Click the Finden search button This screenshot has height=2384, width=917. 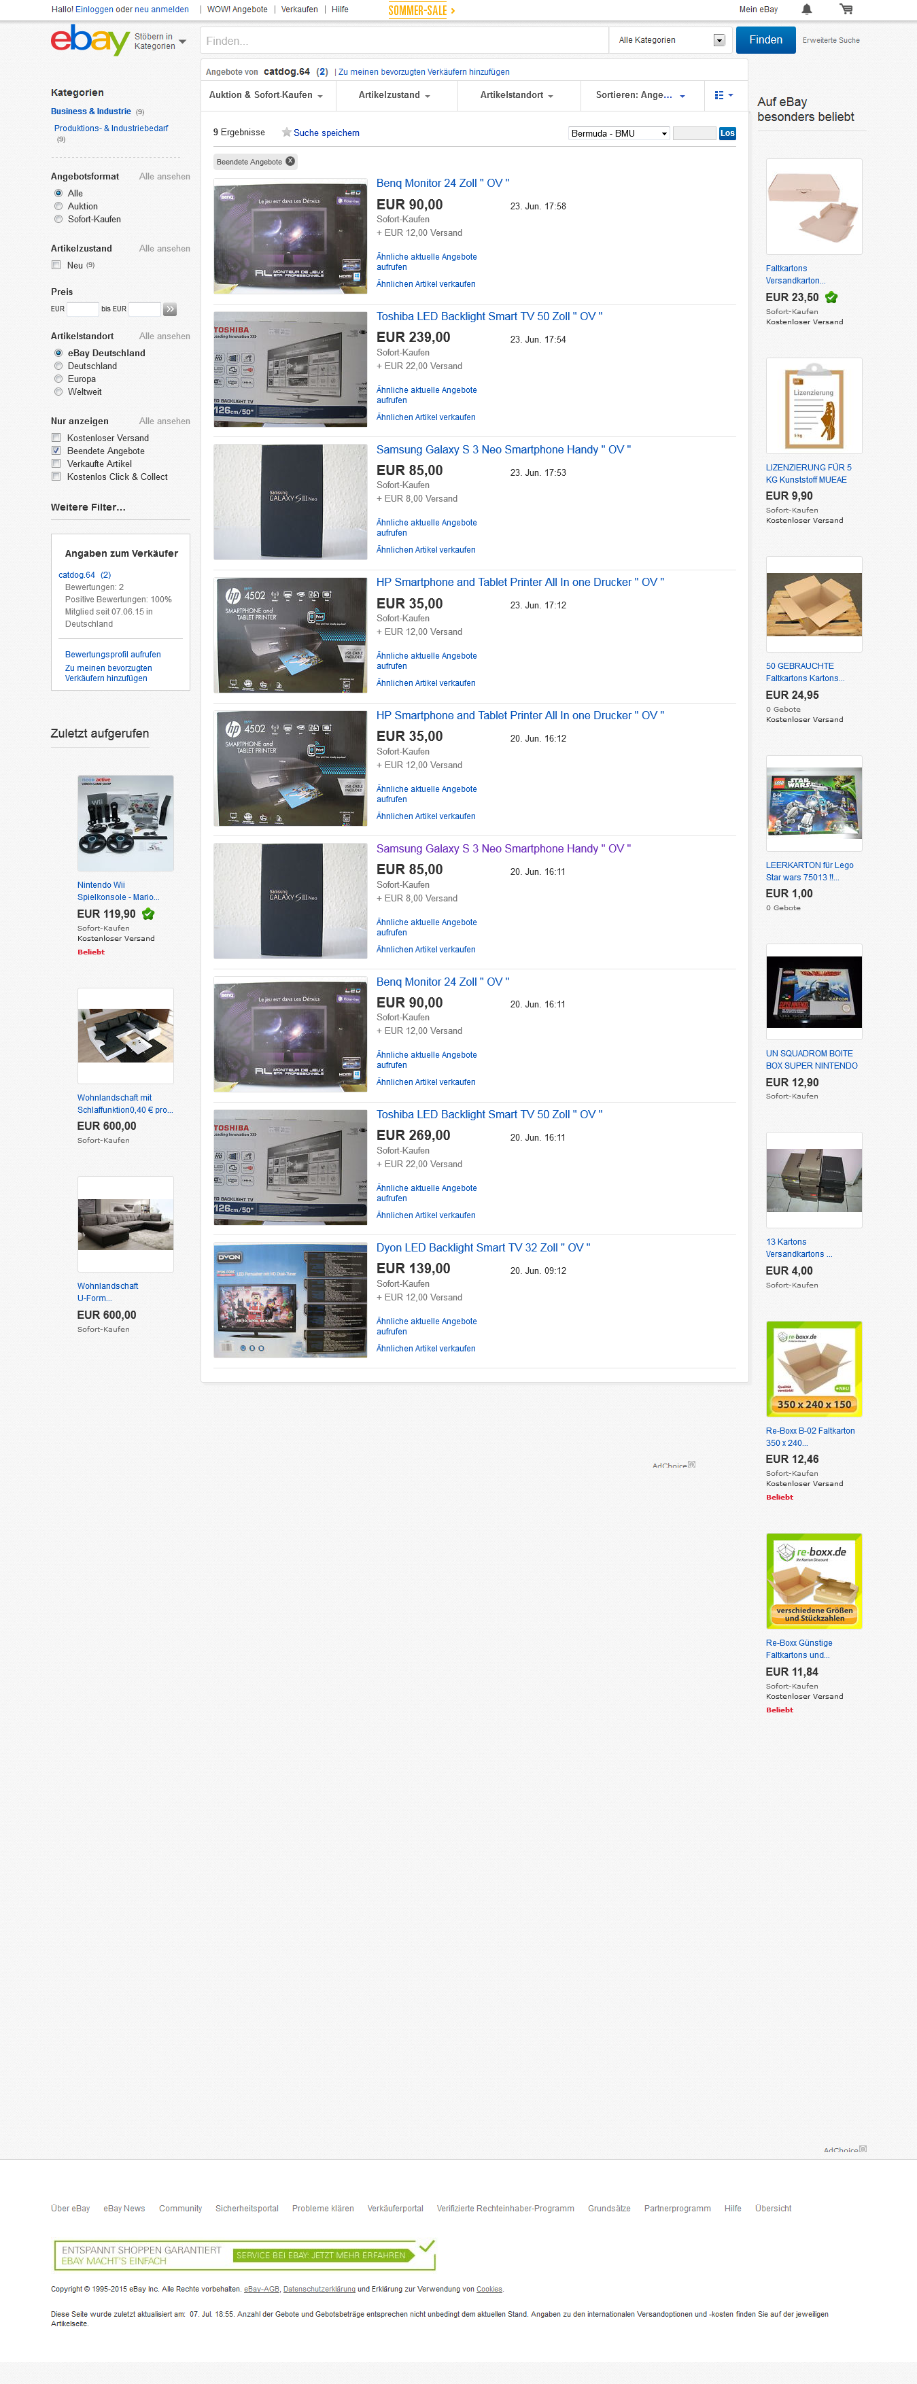766,40
